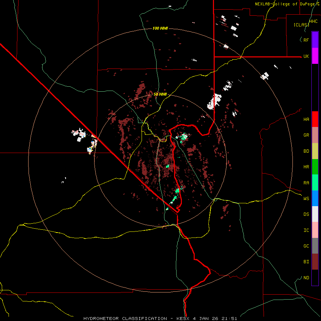This screenshot has width=321, height=321.
Task: Click the [CLAS] units label
Action: pos(301,25)
